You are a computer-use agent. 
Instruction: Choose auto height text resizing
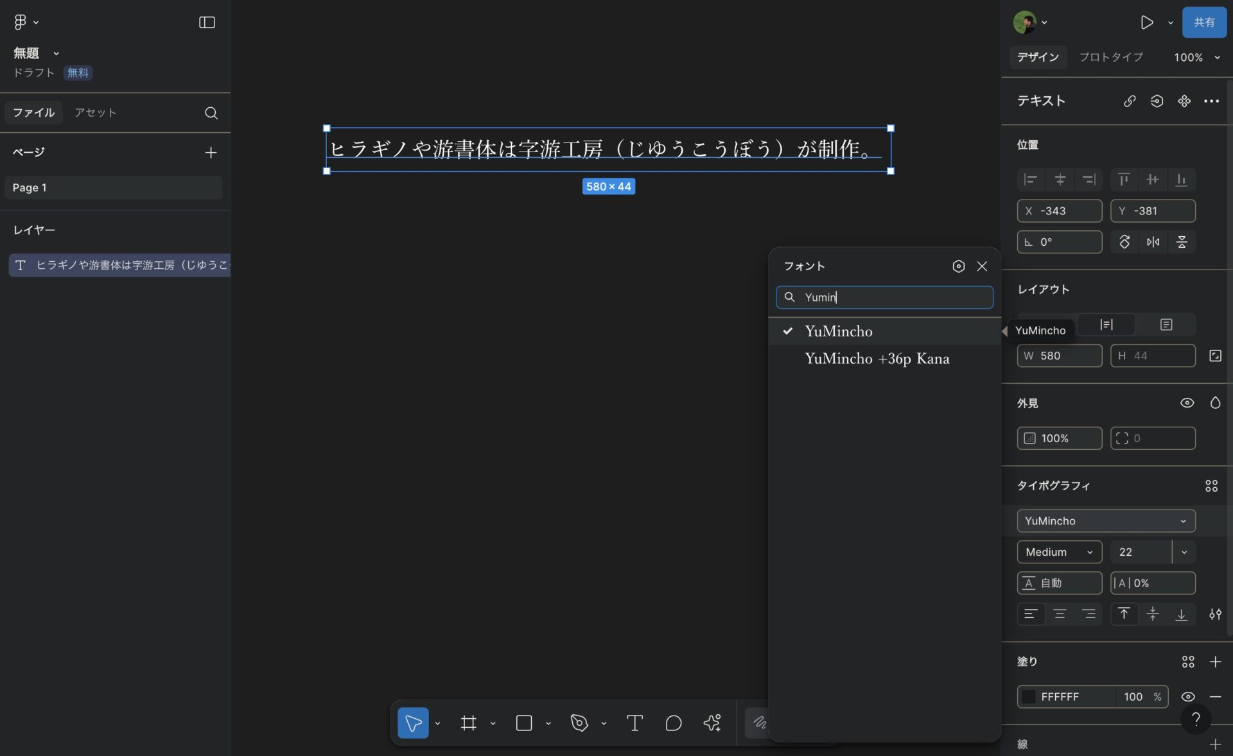[x=1106, y=325]
